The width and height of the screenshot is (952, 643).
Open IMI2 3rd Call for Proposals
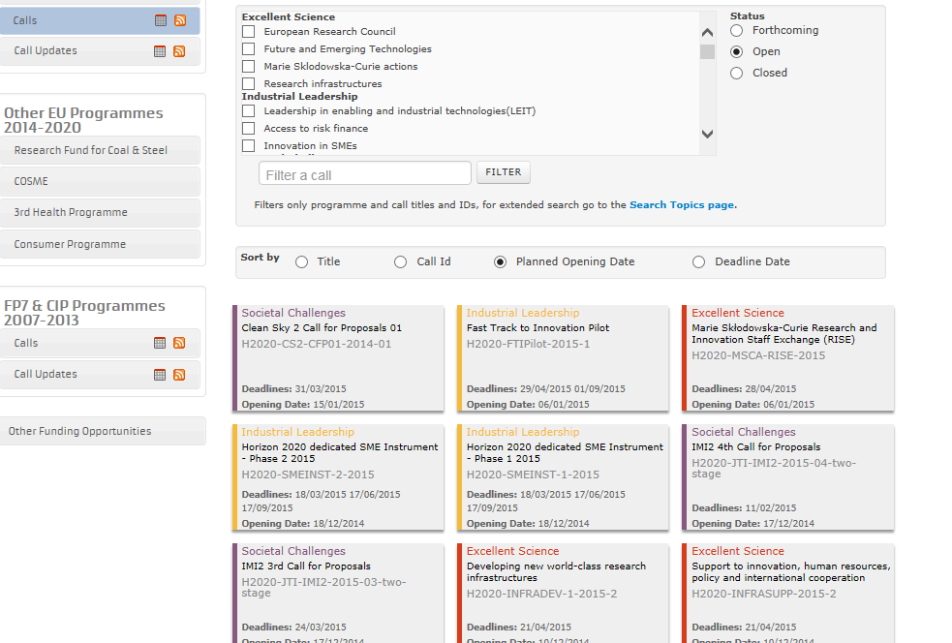click(x=306, y=566)
